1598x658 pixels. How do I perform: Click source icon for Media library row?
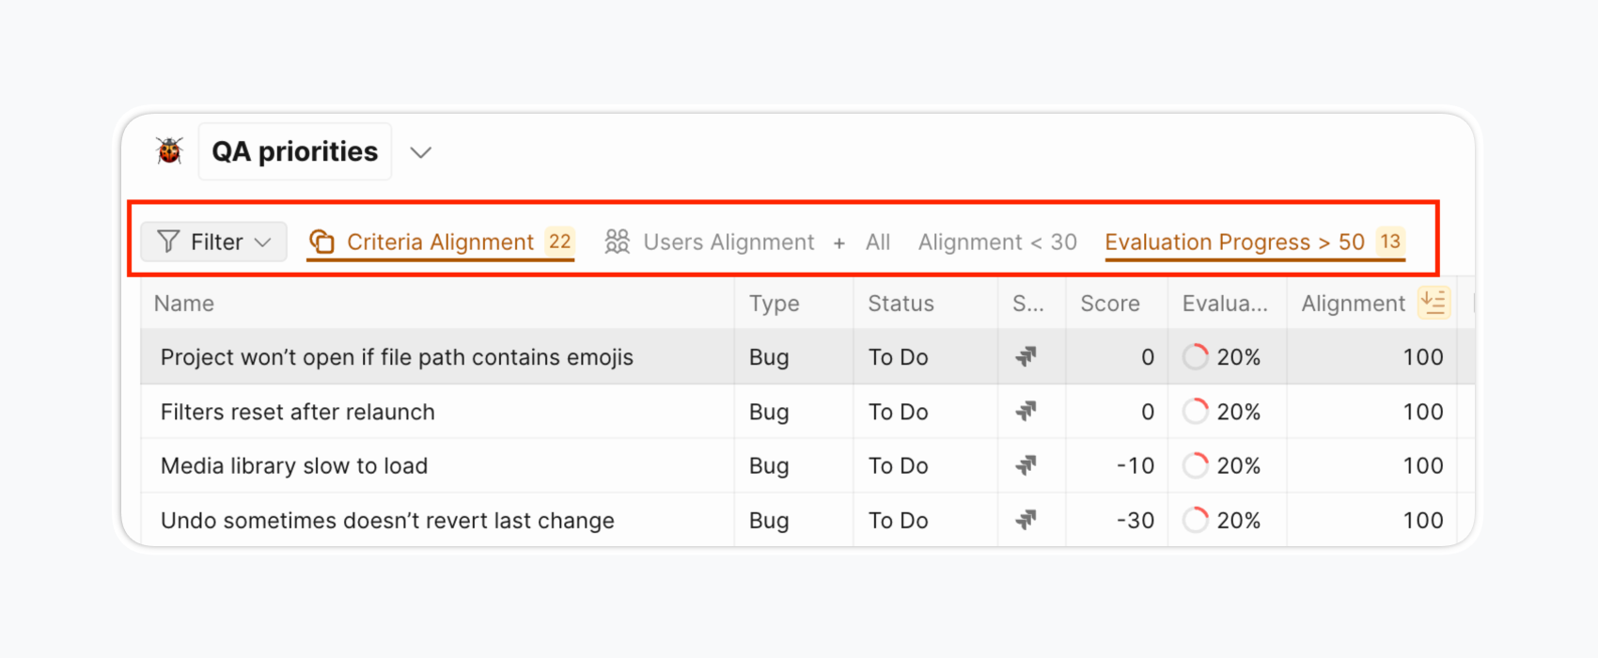point(1026,466)
